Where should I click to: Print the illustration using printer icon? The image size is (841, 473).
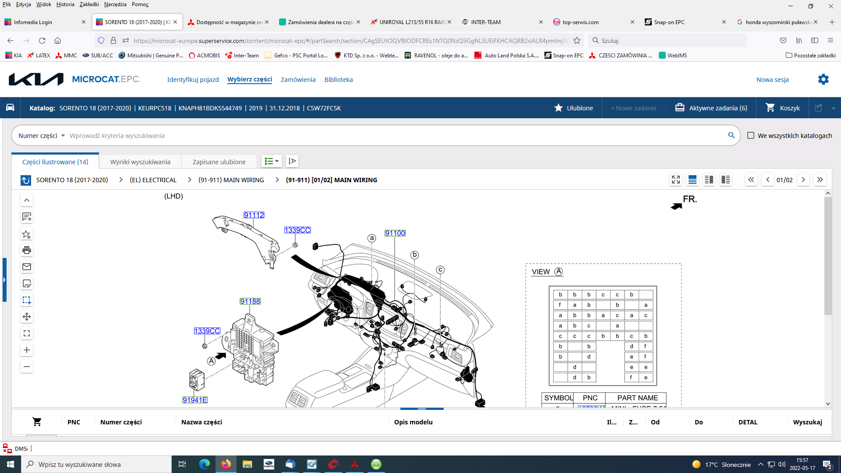point(27,250)
